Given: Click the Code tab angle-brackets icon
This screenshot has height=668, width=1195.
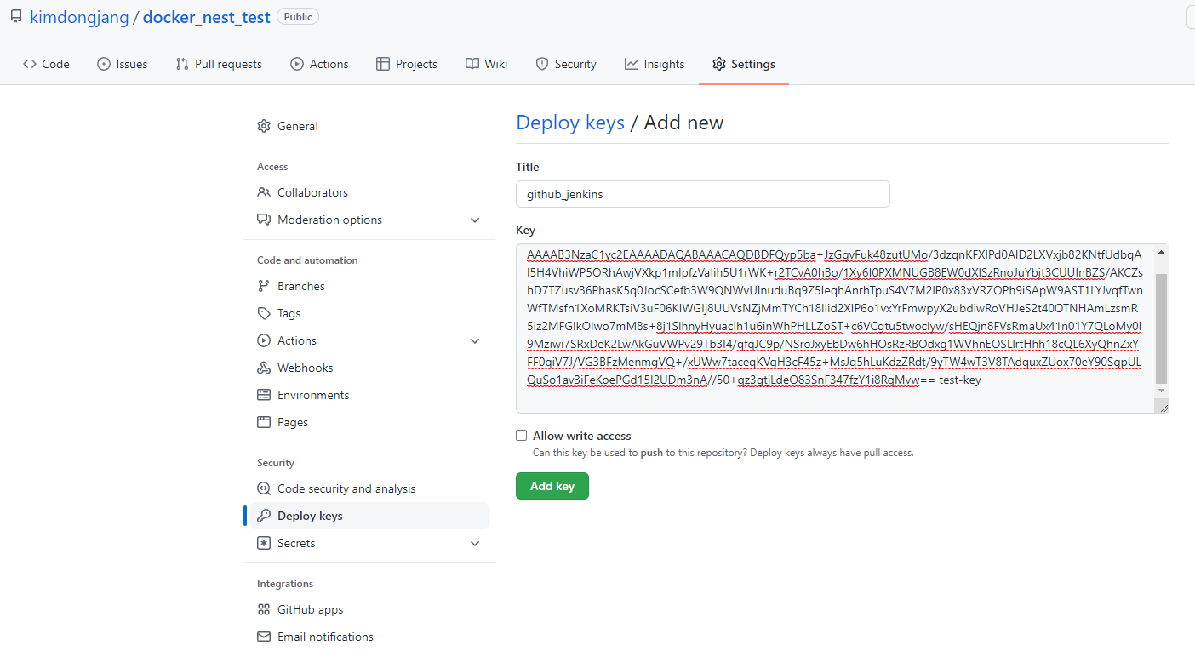Looking at the screenshot, I should 30,64.
